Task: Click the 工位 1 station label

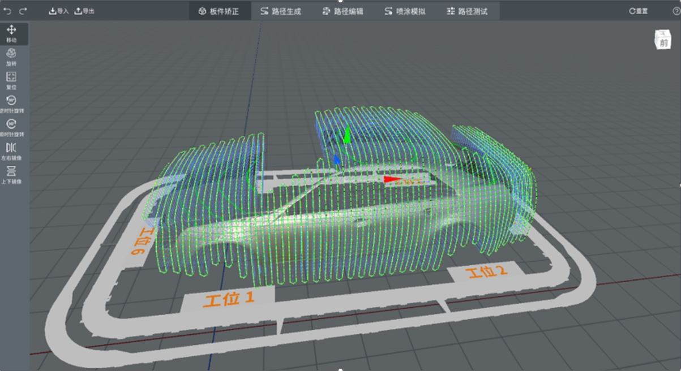Action: 229,298
